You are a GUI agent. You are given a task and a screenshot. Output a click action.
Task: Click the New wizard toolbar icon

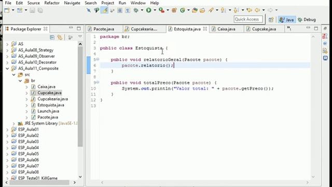point(7,10)
